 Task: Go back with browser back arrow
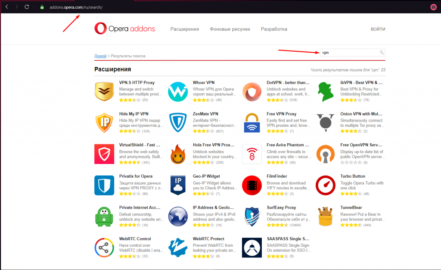(7, 7)
